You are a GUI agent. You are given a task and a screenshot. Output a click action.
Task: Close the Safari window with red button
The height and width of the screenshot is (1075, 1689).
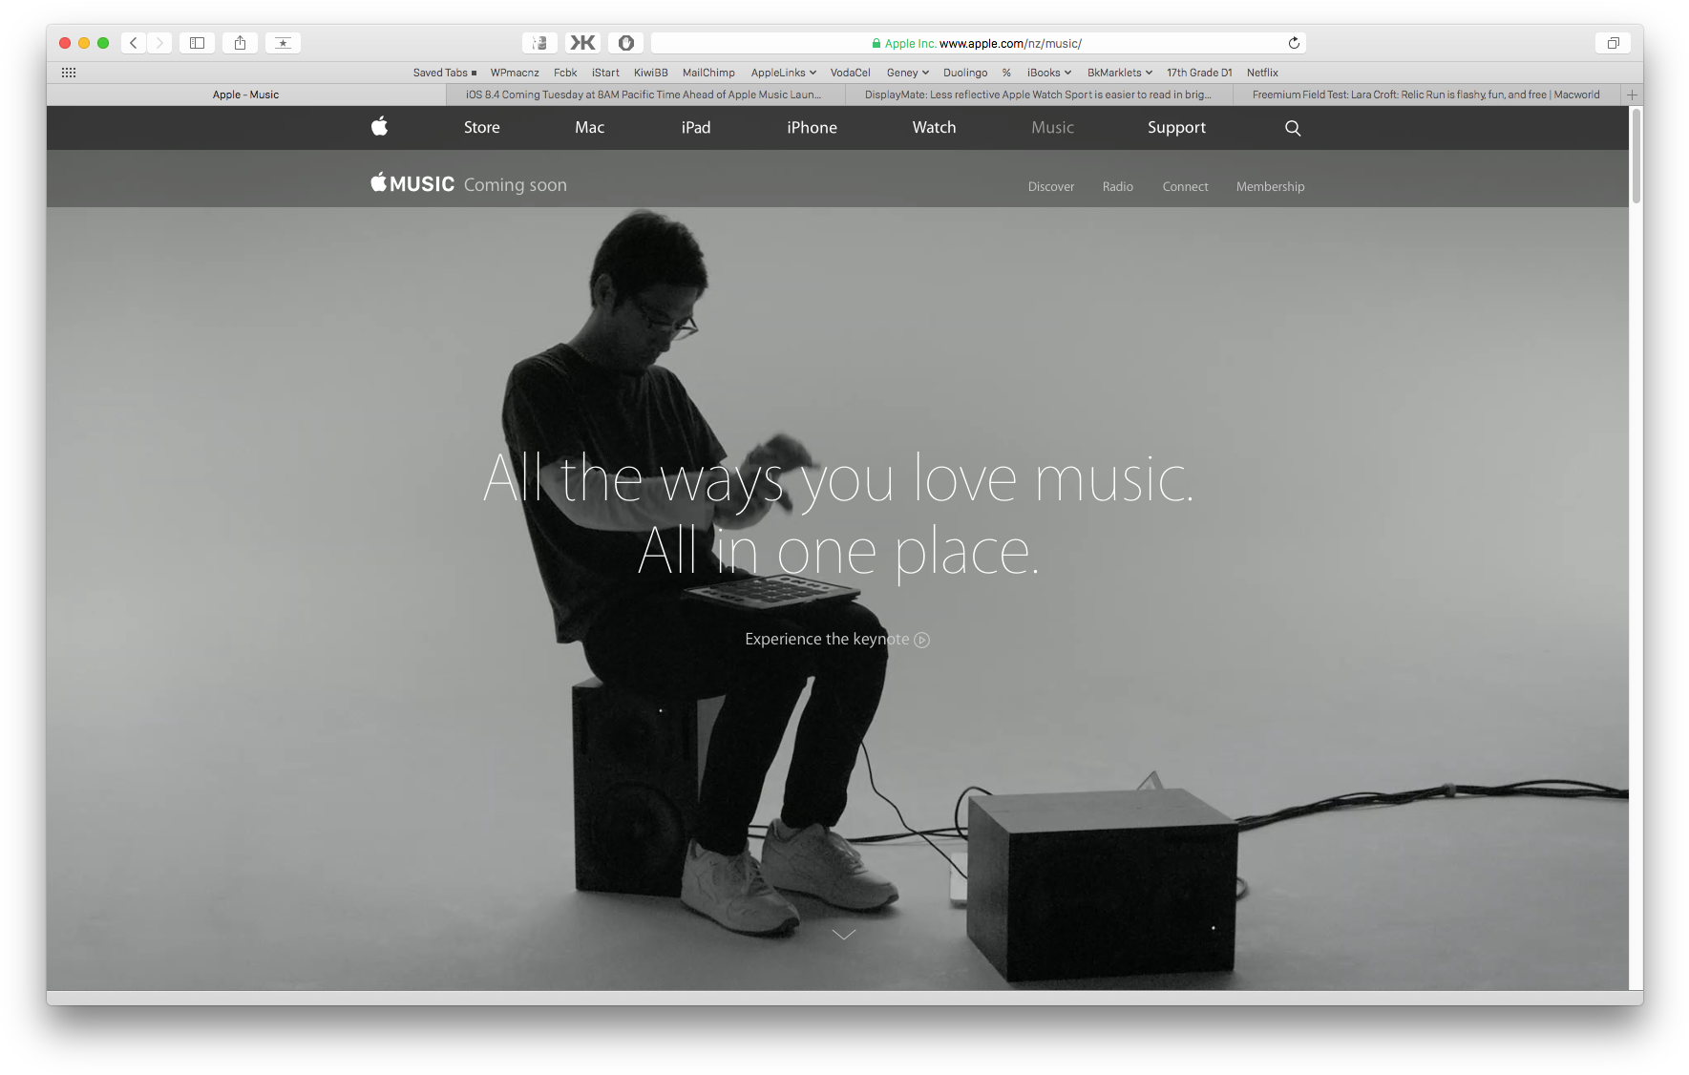pos(65,43)
